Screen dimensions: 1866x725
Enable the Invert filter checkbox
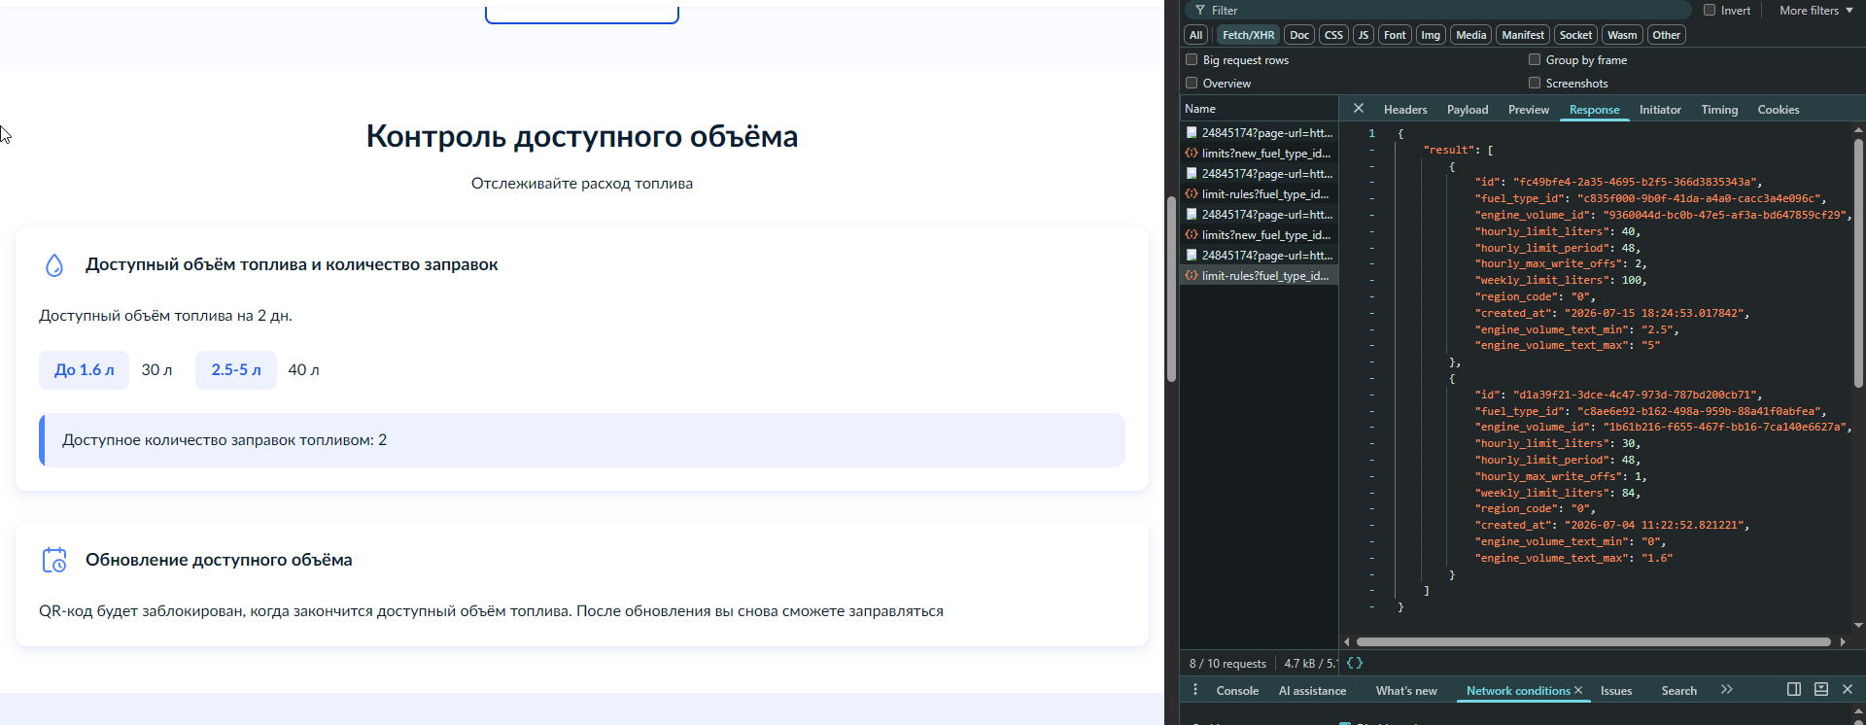1710,10
